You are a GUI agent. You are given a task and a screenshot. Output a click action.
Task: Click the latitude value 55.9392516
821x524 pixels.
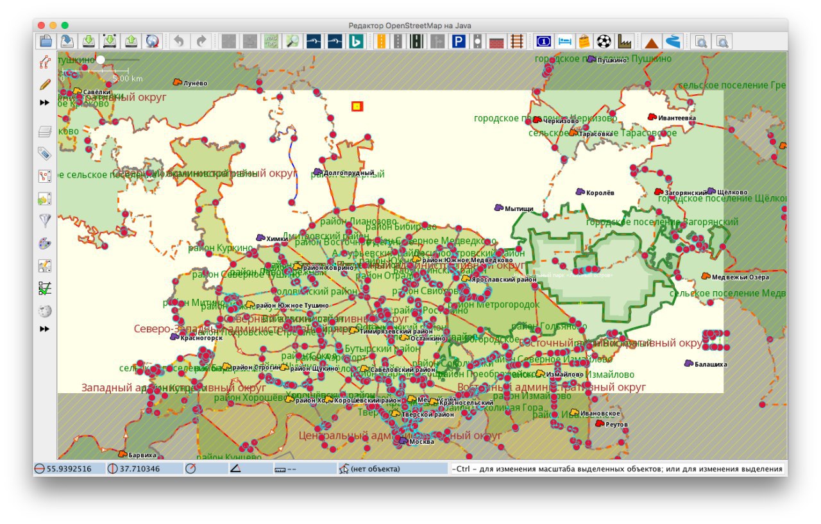coord(69,469)
